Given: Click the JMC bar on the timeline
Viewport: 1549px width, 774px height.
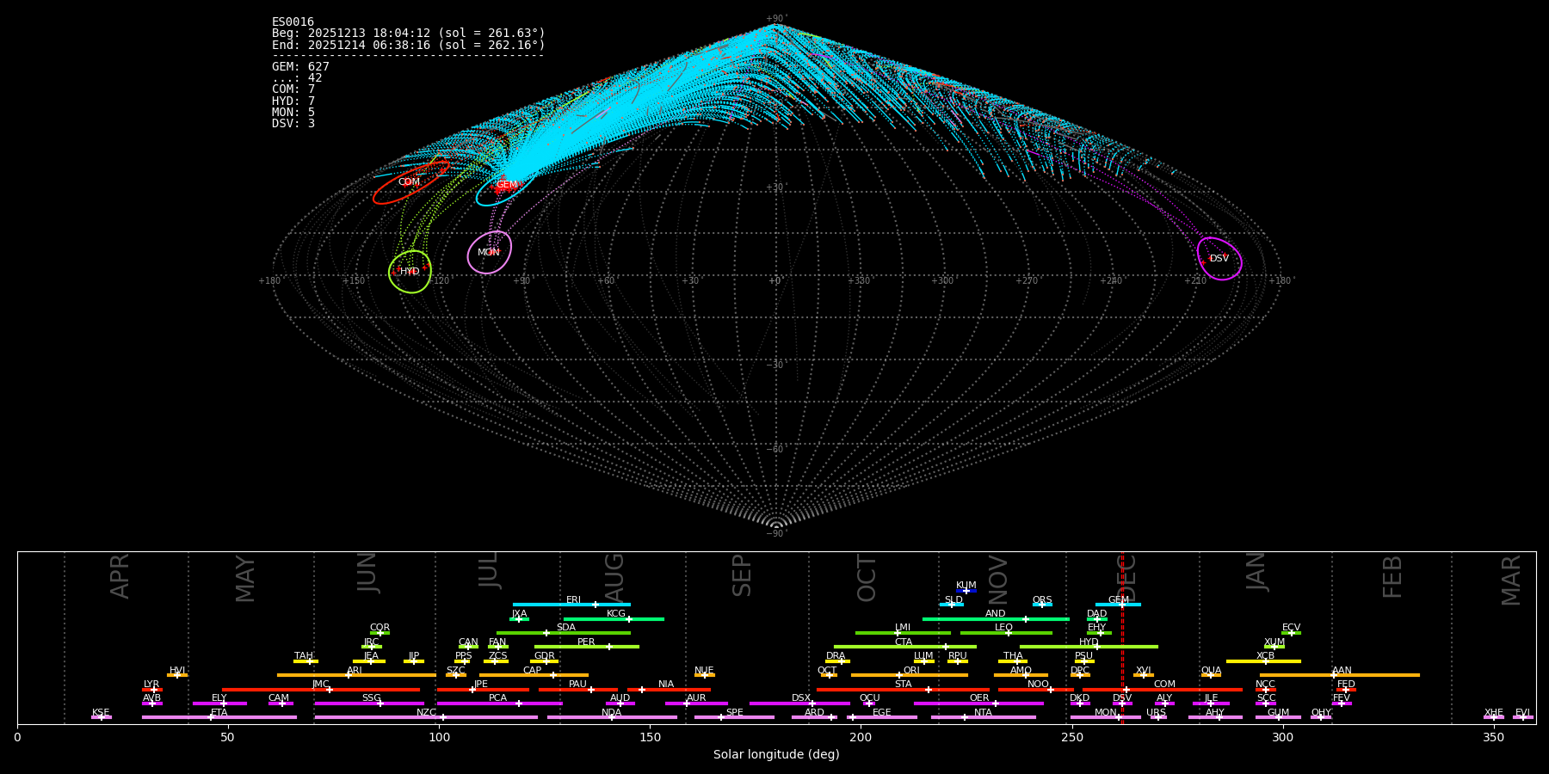Looking at the screenshot, I should [x=321, y=690].
